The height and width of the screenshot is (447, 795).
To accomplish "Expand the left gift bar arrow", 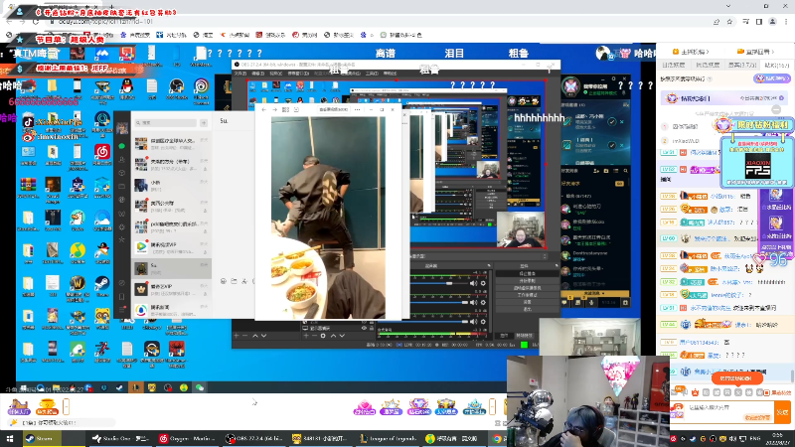I will pyautogui.click(x=66, y=406).
